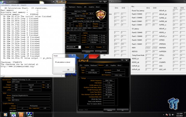Open the Calculate(C) menu in Super PI
This screenshot has height=117, width=186.
tap(5, 5)
